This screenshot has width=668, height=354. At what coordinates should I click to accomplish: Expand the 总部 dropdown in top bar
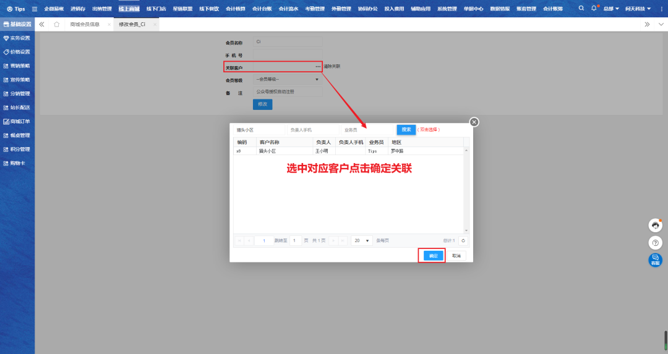(x=611, y=9)
